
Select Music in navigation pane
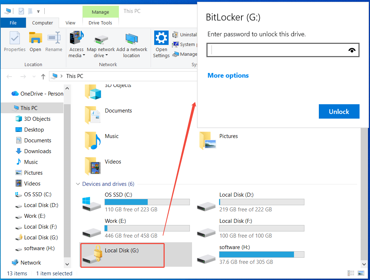(x=27, y=162)
